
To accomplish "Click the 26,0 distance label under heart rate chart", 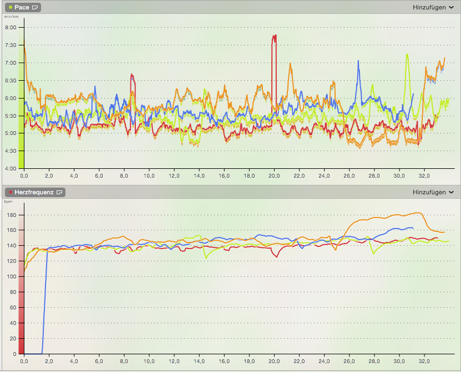I will pos(349,361).
